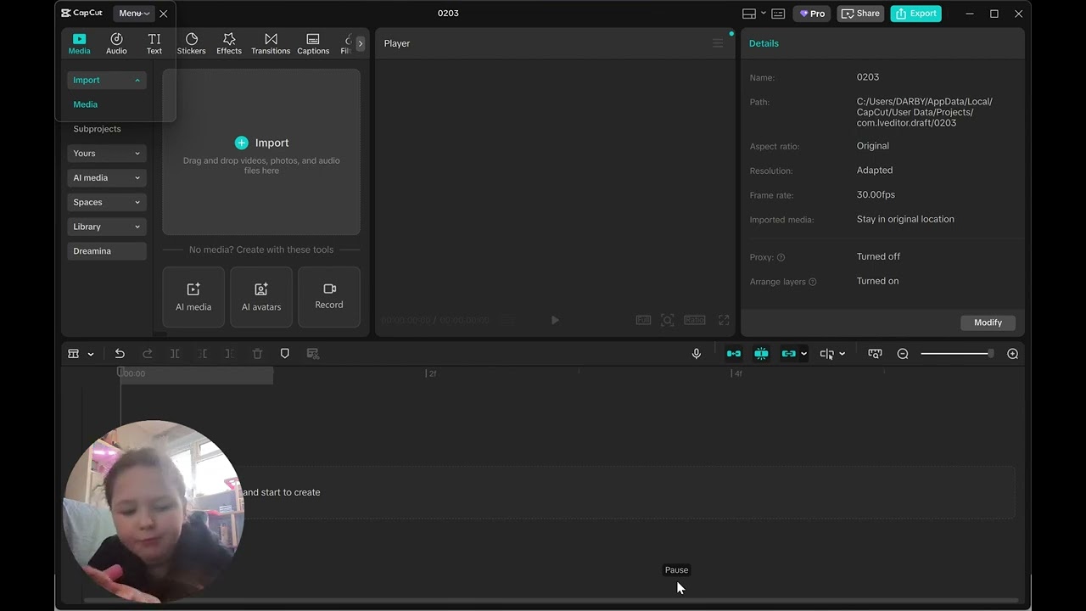Click the Split tool icon
The image size is (1086, 611).
click(x=175, y=354)
